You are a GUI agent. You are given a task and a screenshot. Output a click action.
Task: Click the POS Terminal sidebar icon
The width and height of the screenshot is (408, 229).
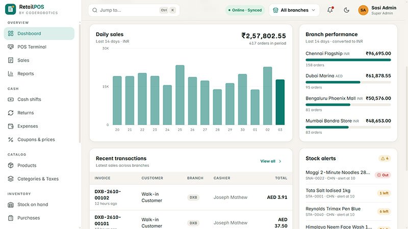click(x=11, y=47)
